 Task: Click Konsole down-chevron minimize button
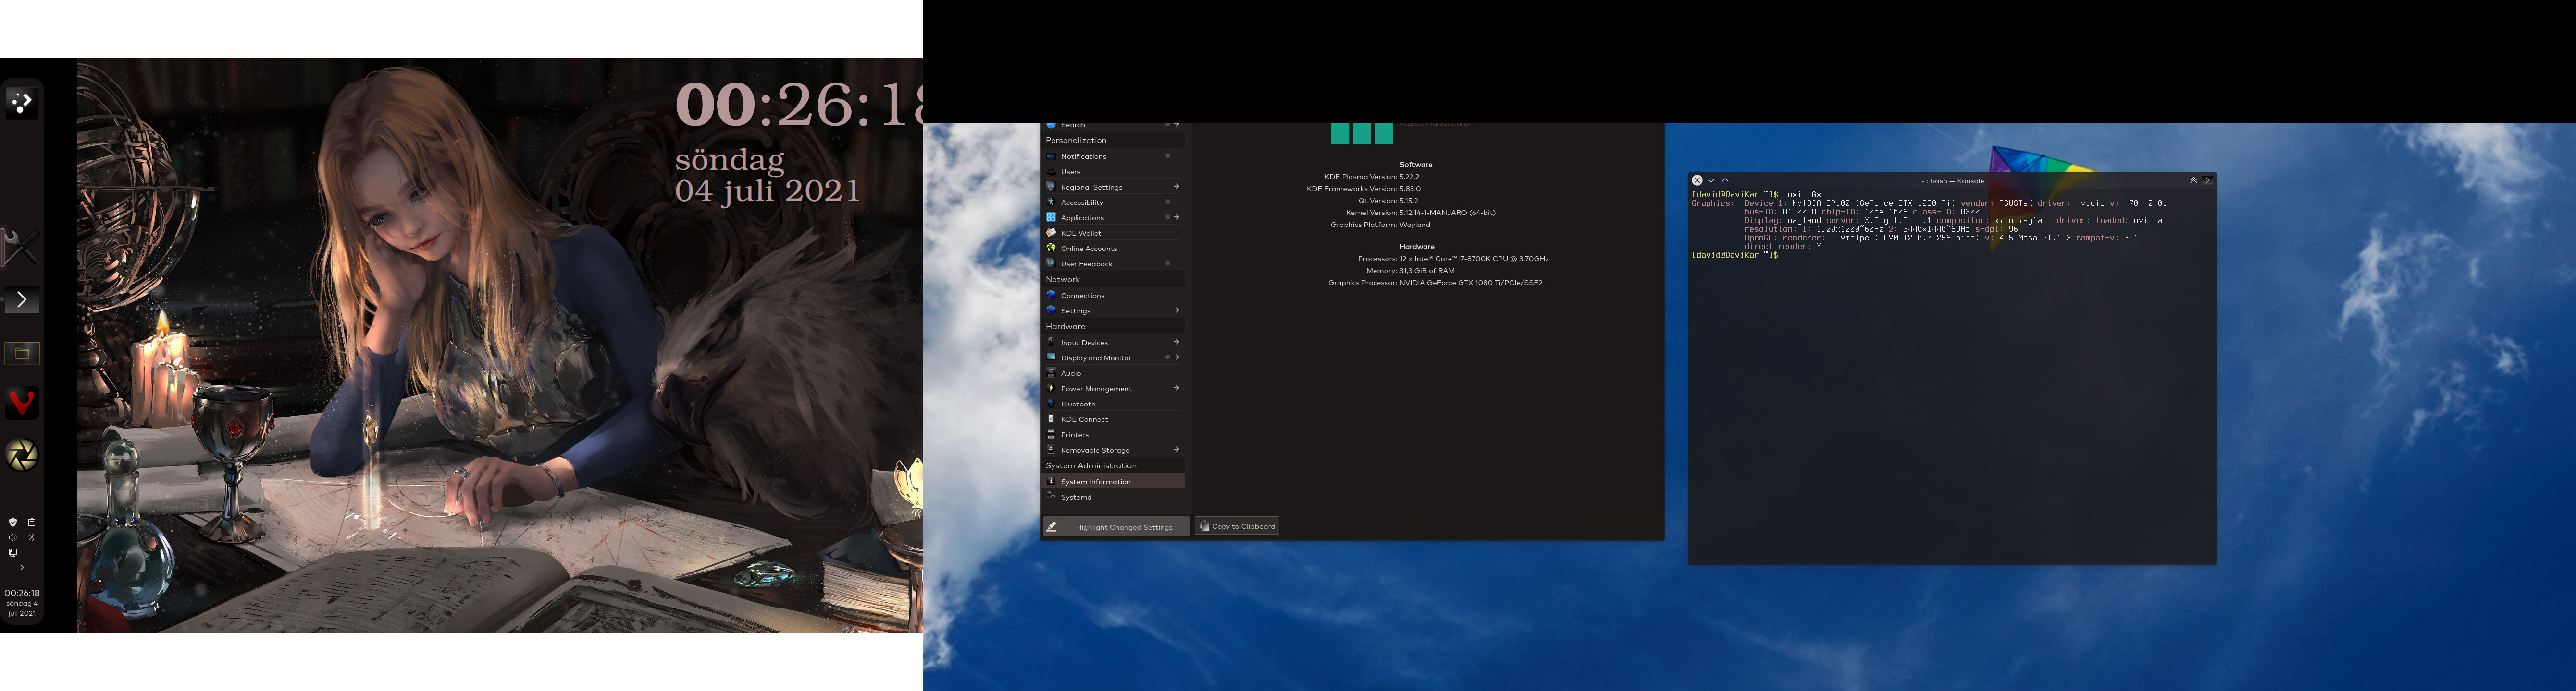[x=1711, y=181]
